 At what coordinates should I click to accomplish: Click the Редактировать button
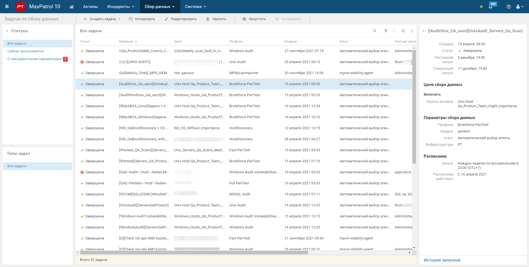tap(181, 19)
